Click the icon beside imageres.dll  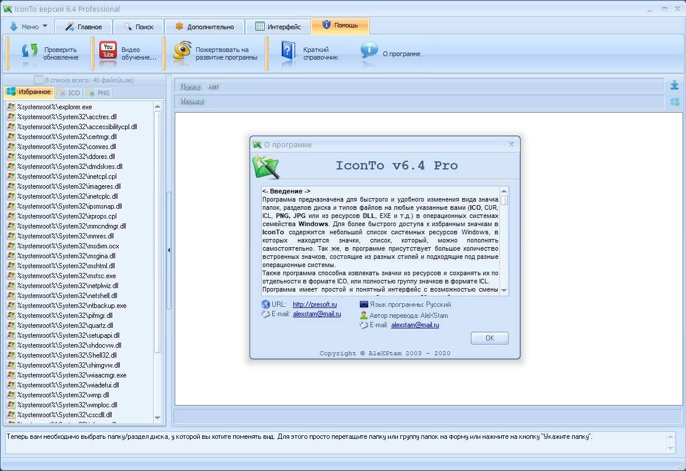[11, 186]
